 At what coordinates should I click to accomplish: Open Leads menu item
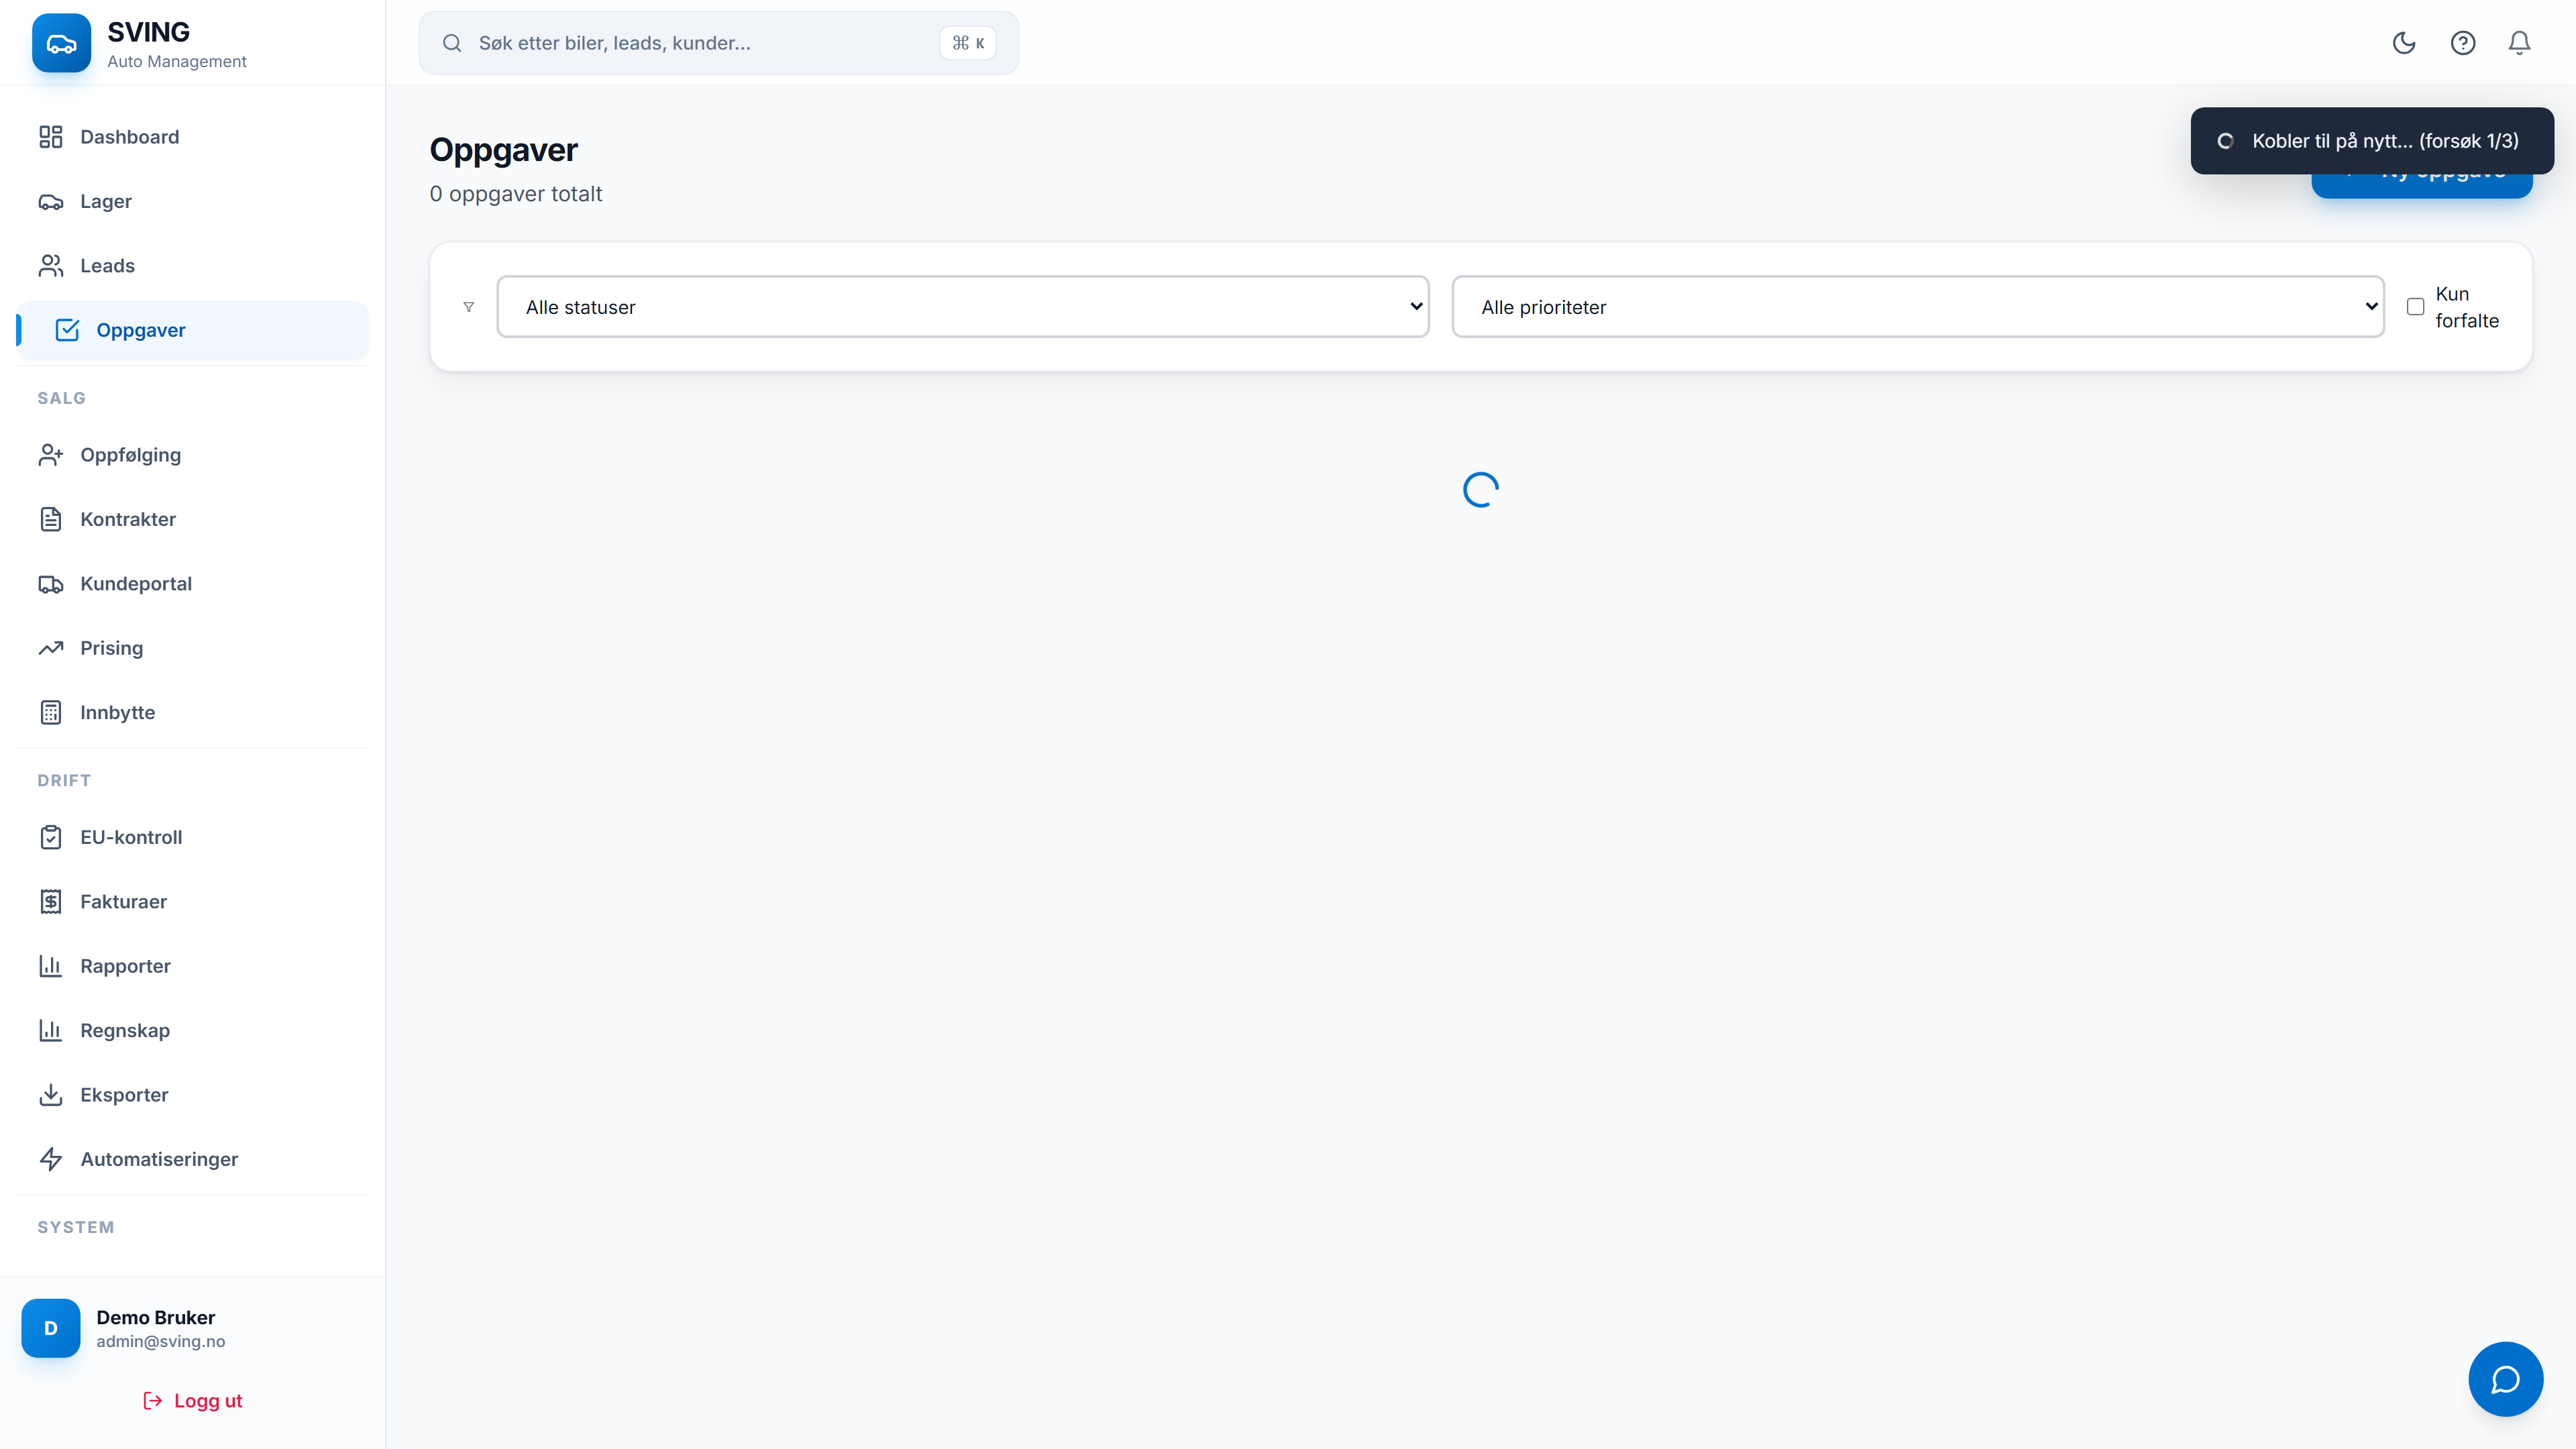point(192,266)
